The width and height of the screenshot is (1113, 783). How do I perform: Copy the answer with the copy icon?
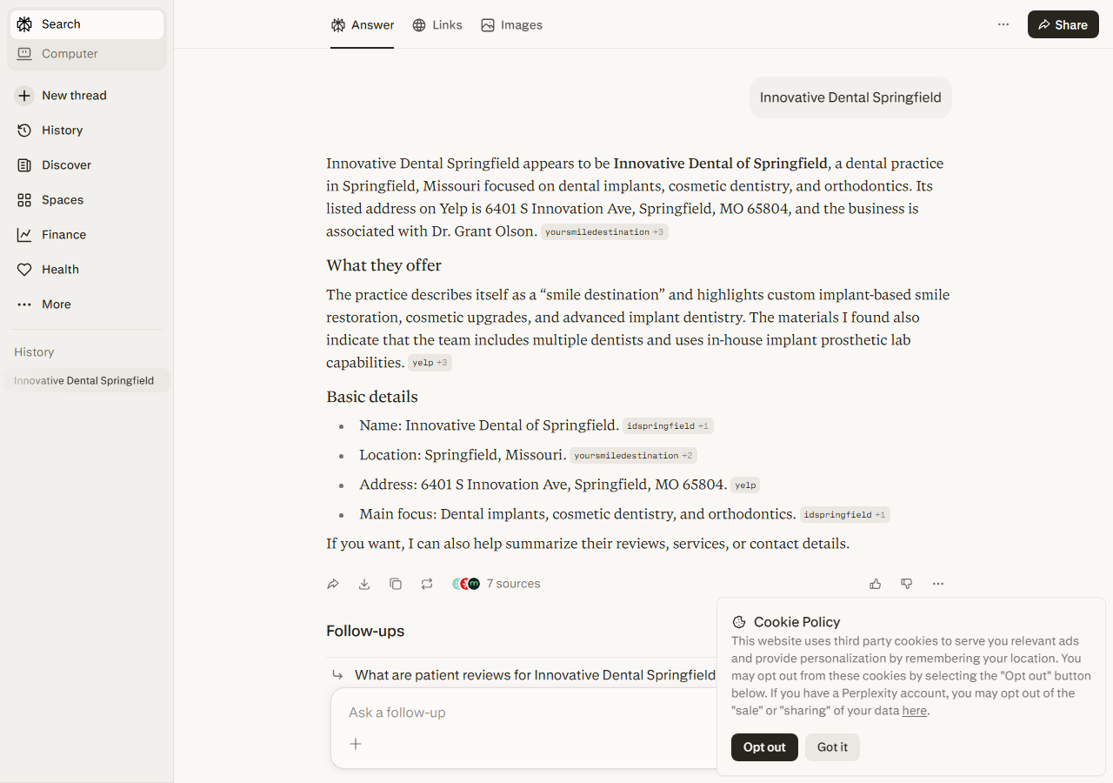[x=396, y=584]
